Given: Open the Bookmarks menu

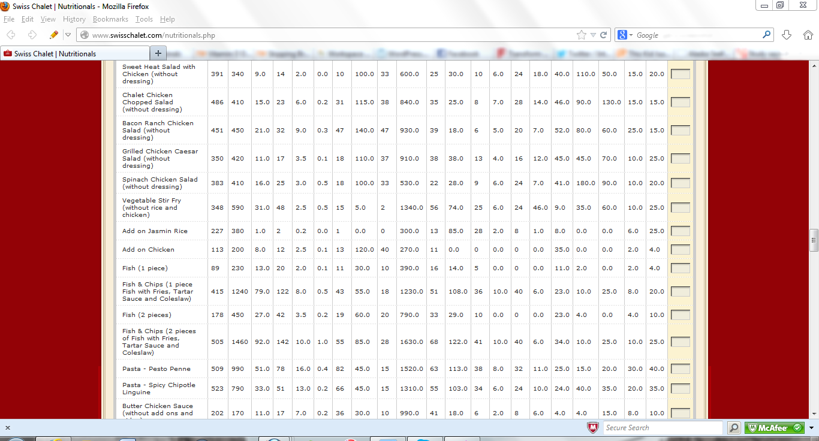Looking at the screenshot, I should point(110,19).
